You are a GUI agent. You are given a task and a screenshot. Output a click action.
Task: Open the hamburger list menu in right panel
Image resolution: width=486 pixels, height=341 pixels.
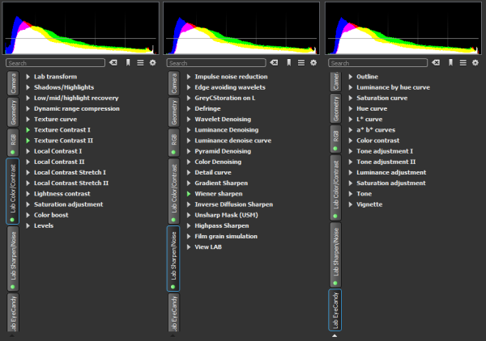click(464, 62)
